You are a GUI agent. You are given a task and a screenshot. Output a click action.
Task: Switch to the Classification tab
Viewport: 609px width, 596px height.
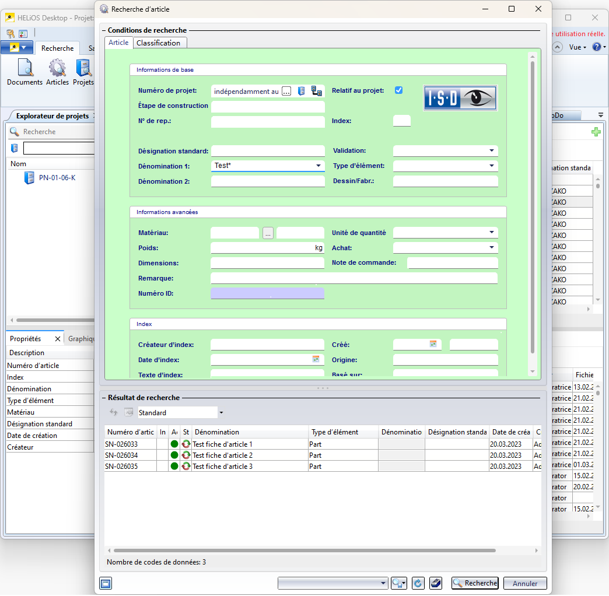point(158,43)
